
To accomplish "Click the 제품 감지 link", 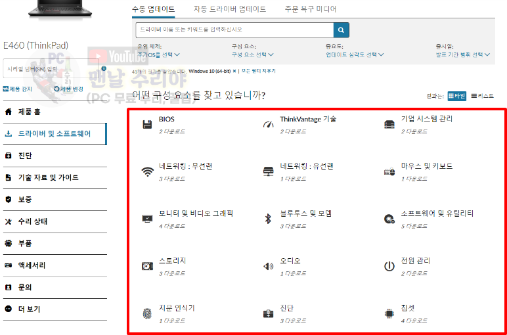I will [18, 89].
